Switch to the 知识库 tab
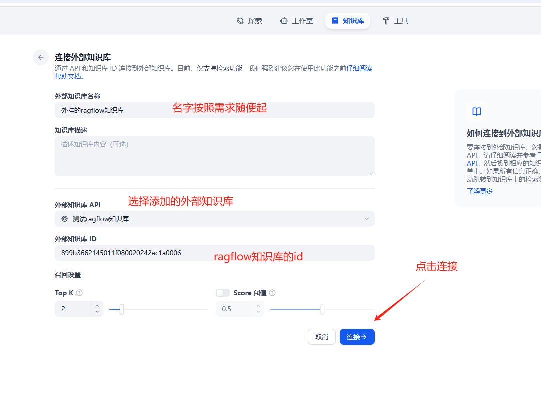 (x=348, y=21)
